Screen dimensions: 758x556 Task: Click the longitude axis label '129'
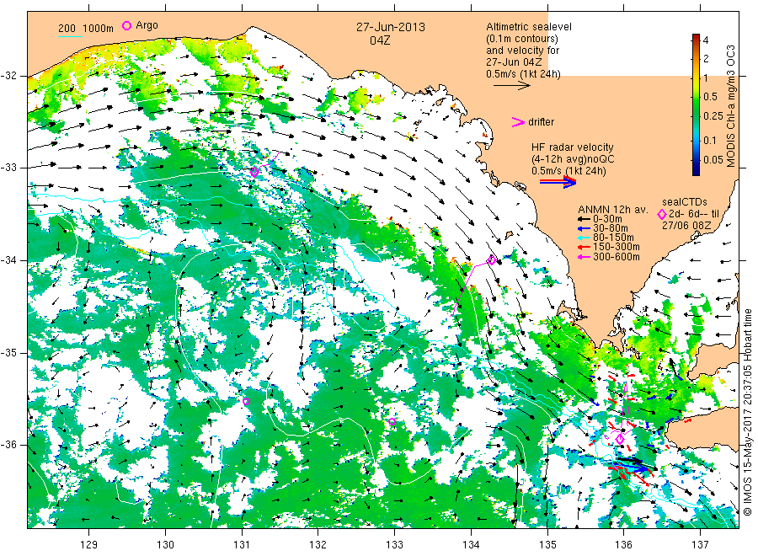pos(89,545)
